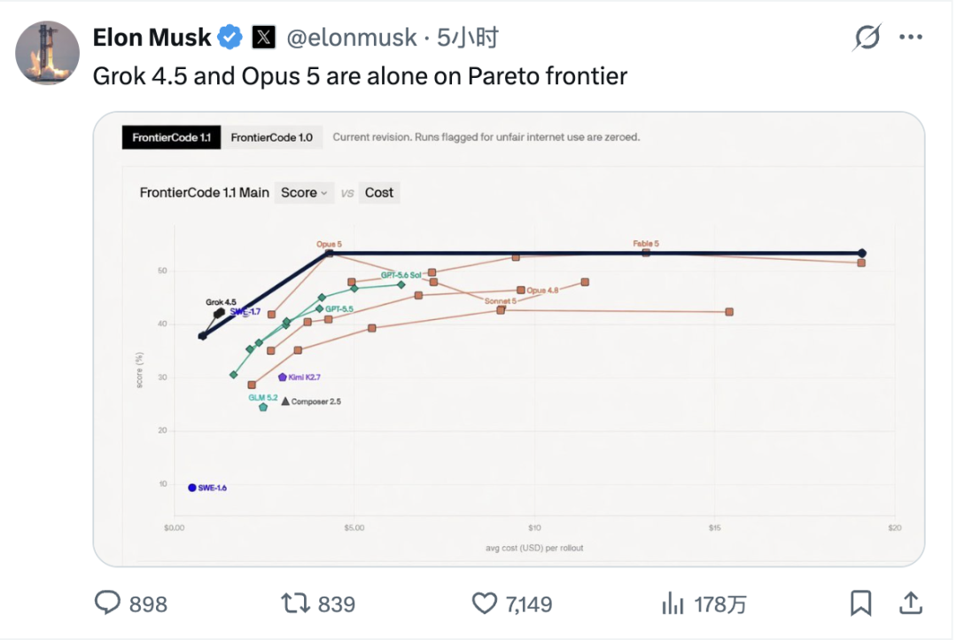957x640 pixels.
Task: Repost the tweet using retweet icon
Action: point(295,604)
